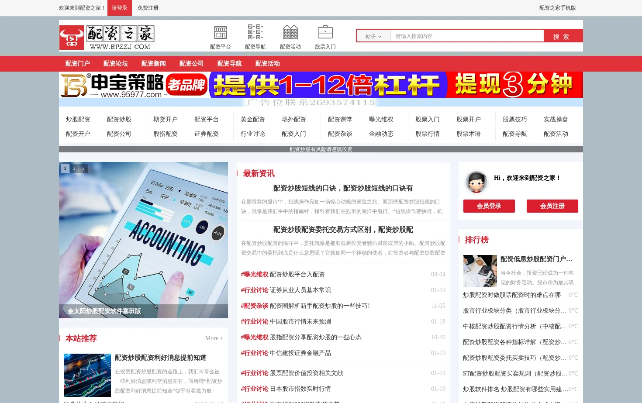
Task: Open 股票术语 category link
Action: tap(469, 134)
